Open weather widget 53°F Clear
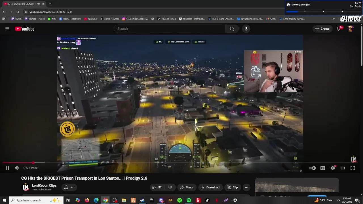363x204 pixels. point(324,200)
